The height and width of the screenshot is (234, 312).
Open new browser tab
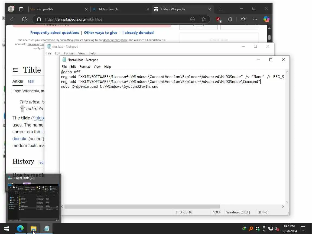[x=220, y=9]
